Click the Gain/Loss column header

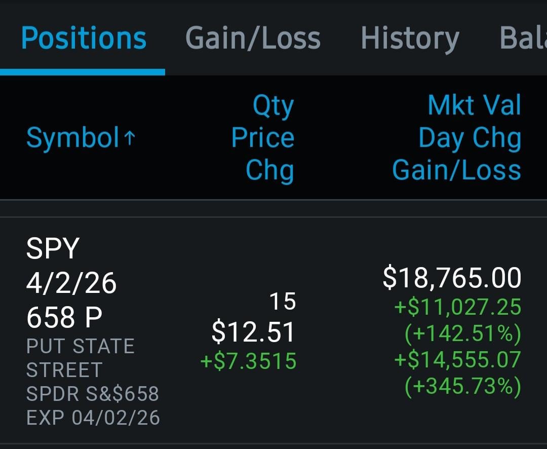tap(456, 170)
